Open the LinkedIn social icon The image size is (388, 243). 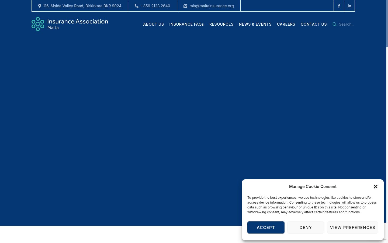click(349, 6)
